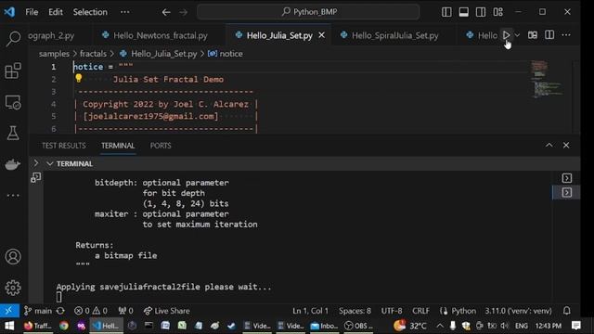Open Windows action center notifications
This screenshot has width=594, height=334.
click(x=576, y=326)
